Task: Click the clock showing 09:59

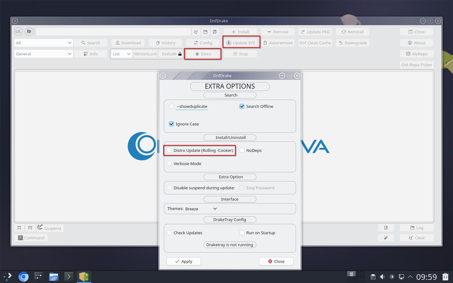Action: point(427,277)
